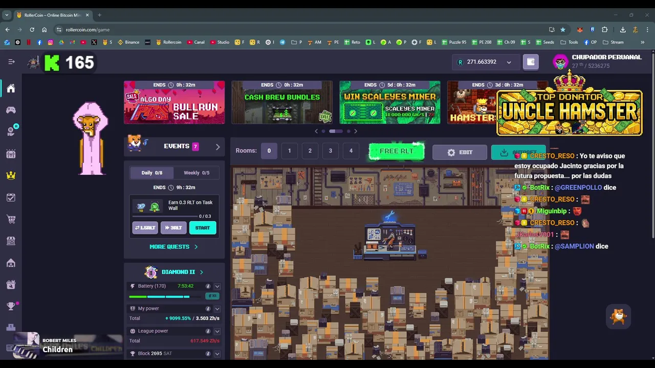655x368 pixels.
Task: Open the trophy sidebar icon
Action: pyautogui.click(x=11, y=306)
